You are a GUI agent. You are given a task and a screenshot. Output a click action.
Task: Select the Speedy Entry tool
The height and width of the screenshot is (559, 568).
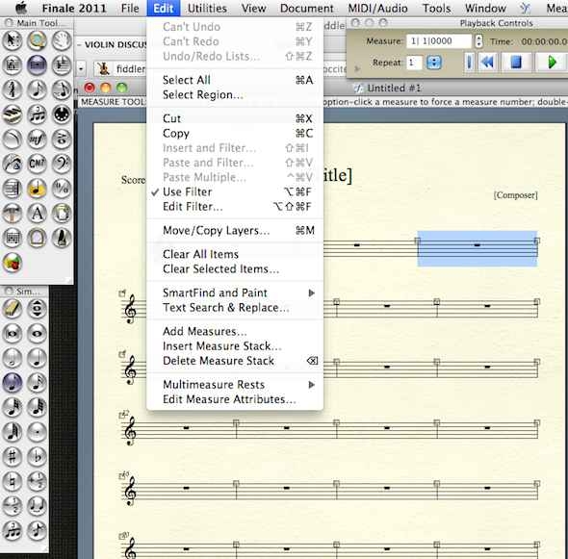[62, 89]
